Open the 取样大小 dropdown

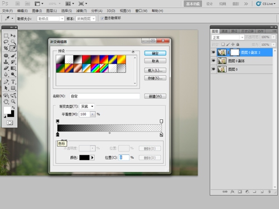51,19
